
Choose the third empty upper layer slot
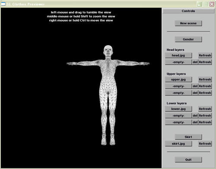tap(178, 93)
